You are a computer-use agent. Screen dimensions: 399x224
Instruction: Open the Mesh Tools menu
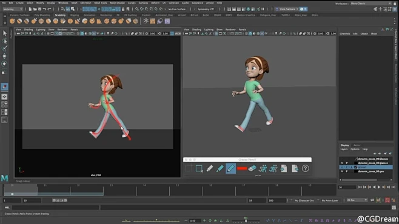(101, 3)
